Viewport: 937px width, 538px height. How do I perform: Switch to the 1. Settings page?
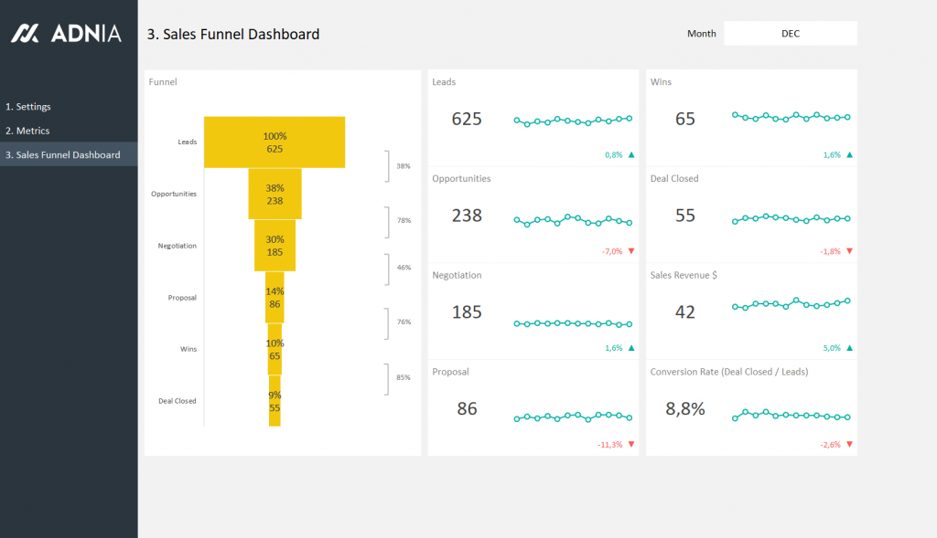pyautogui.click(x=28, y=106)
